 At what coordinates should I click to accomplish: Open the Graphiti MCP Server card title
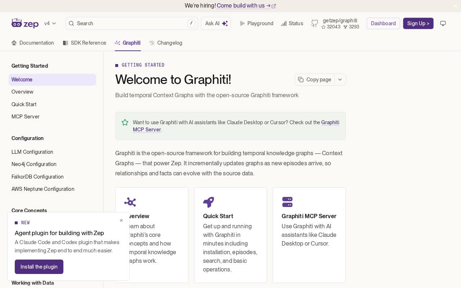point(309,216)
